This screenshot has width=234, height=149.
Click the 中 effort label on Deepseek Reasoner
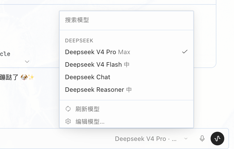(x=129, y=90)
